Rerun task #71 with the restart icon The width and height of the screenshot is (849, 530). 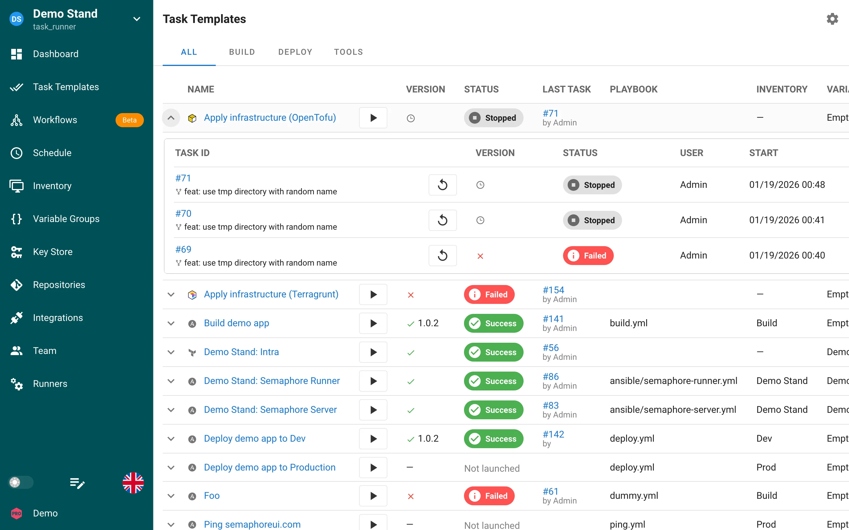(442, 185)
